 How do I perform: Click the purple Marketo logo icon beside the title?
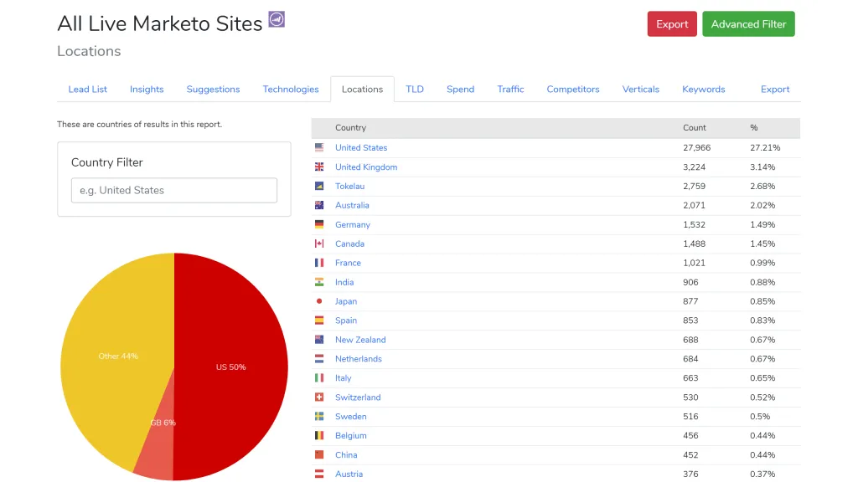(277, 19)
